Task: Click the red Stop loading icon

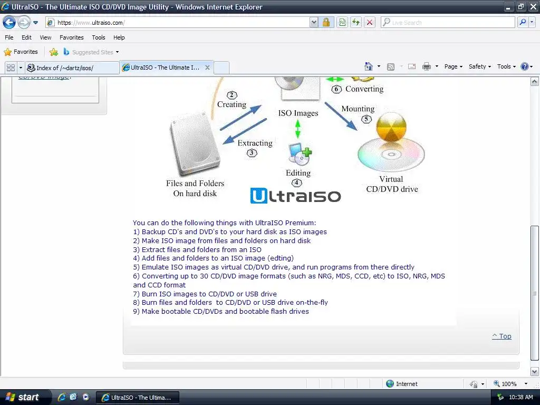Action: 370,23
